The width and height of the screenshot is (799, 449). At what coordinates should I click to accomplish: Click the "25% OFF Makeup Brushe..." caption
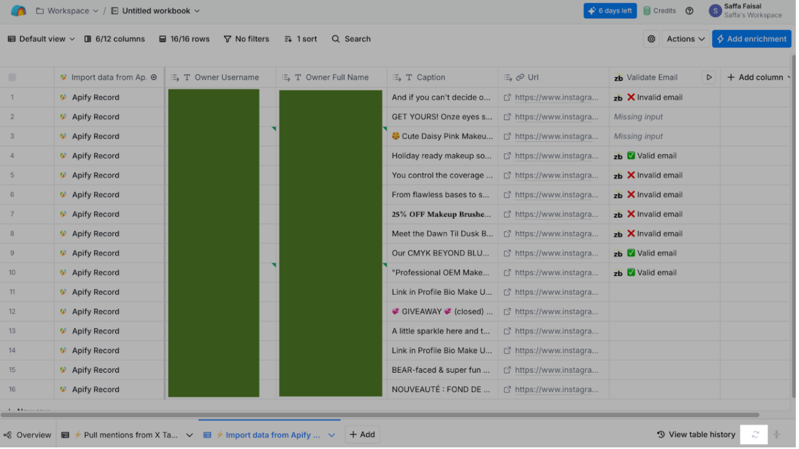point(443,215)
